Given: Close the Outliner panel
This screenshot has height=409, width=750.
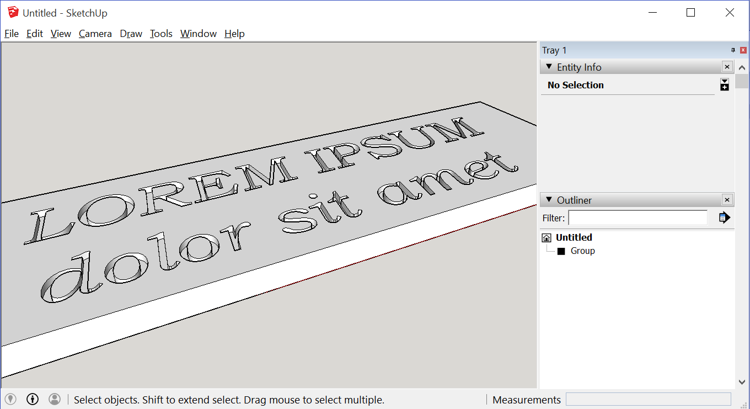Looking at the screenshot, I should 727,200.
